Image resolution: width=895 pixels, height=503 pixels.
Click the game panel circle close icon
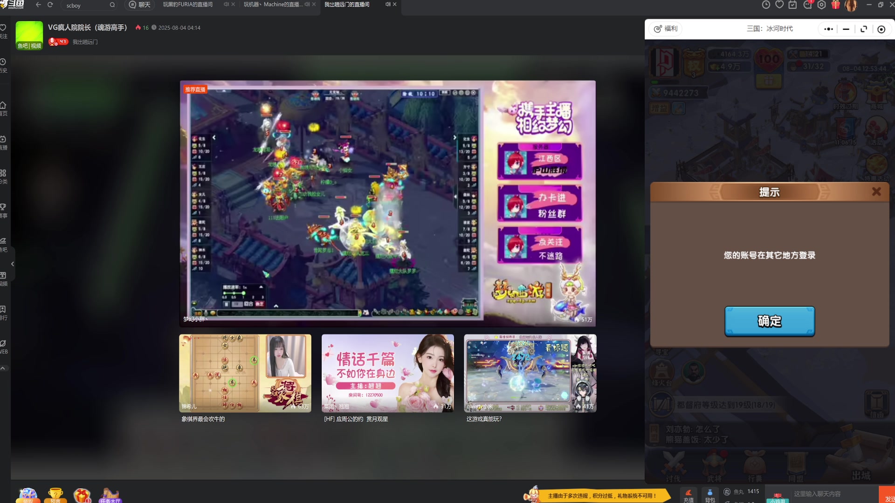click(x=881, y=29)
